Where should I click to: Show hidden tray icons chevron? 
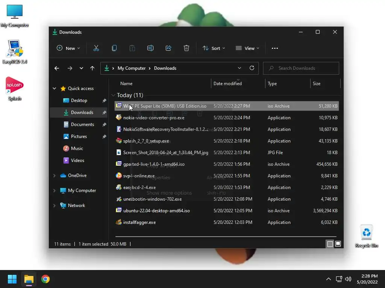[328, 279]
